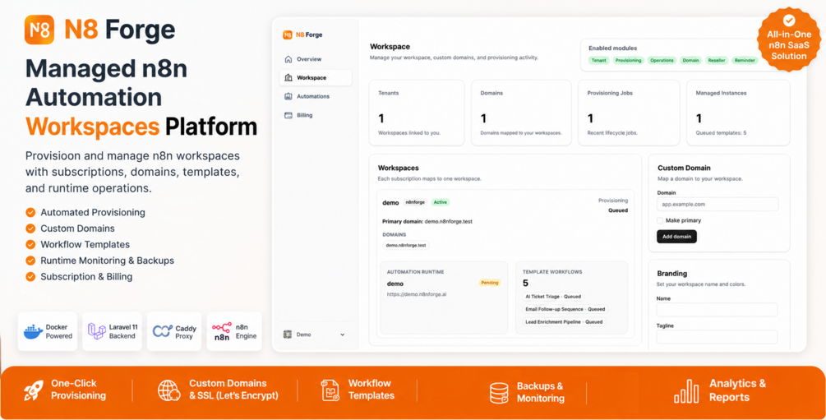Click the demo.n8nforge.test domain chip
This screenshot has width=826, height=420.
[406, 245]
